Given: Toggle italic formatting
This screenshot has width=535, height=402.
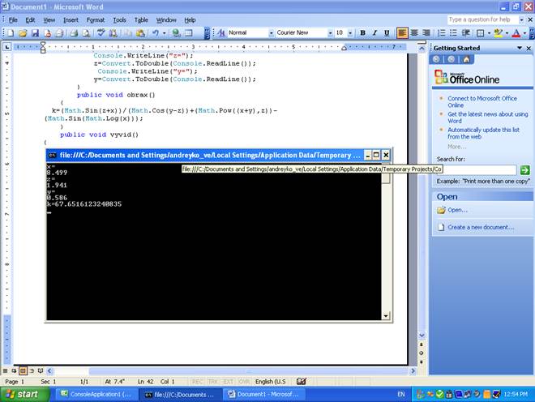Looking at the screenshot, I should point(374,32).
